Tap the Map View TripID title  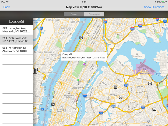[x=84, y=7]
